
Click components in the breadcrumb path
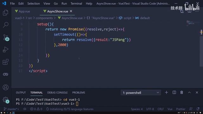pyautogui.click(x=44, y=18)
